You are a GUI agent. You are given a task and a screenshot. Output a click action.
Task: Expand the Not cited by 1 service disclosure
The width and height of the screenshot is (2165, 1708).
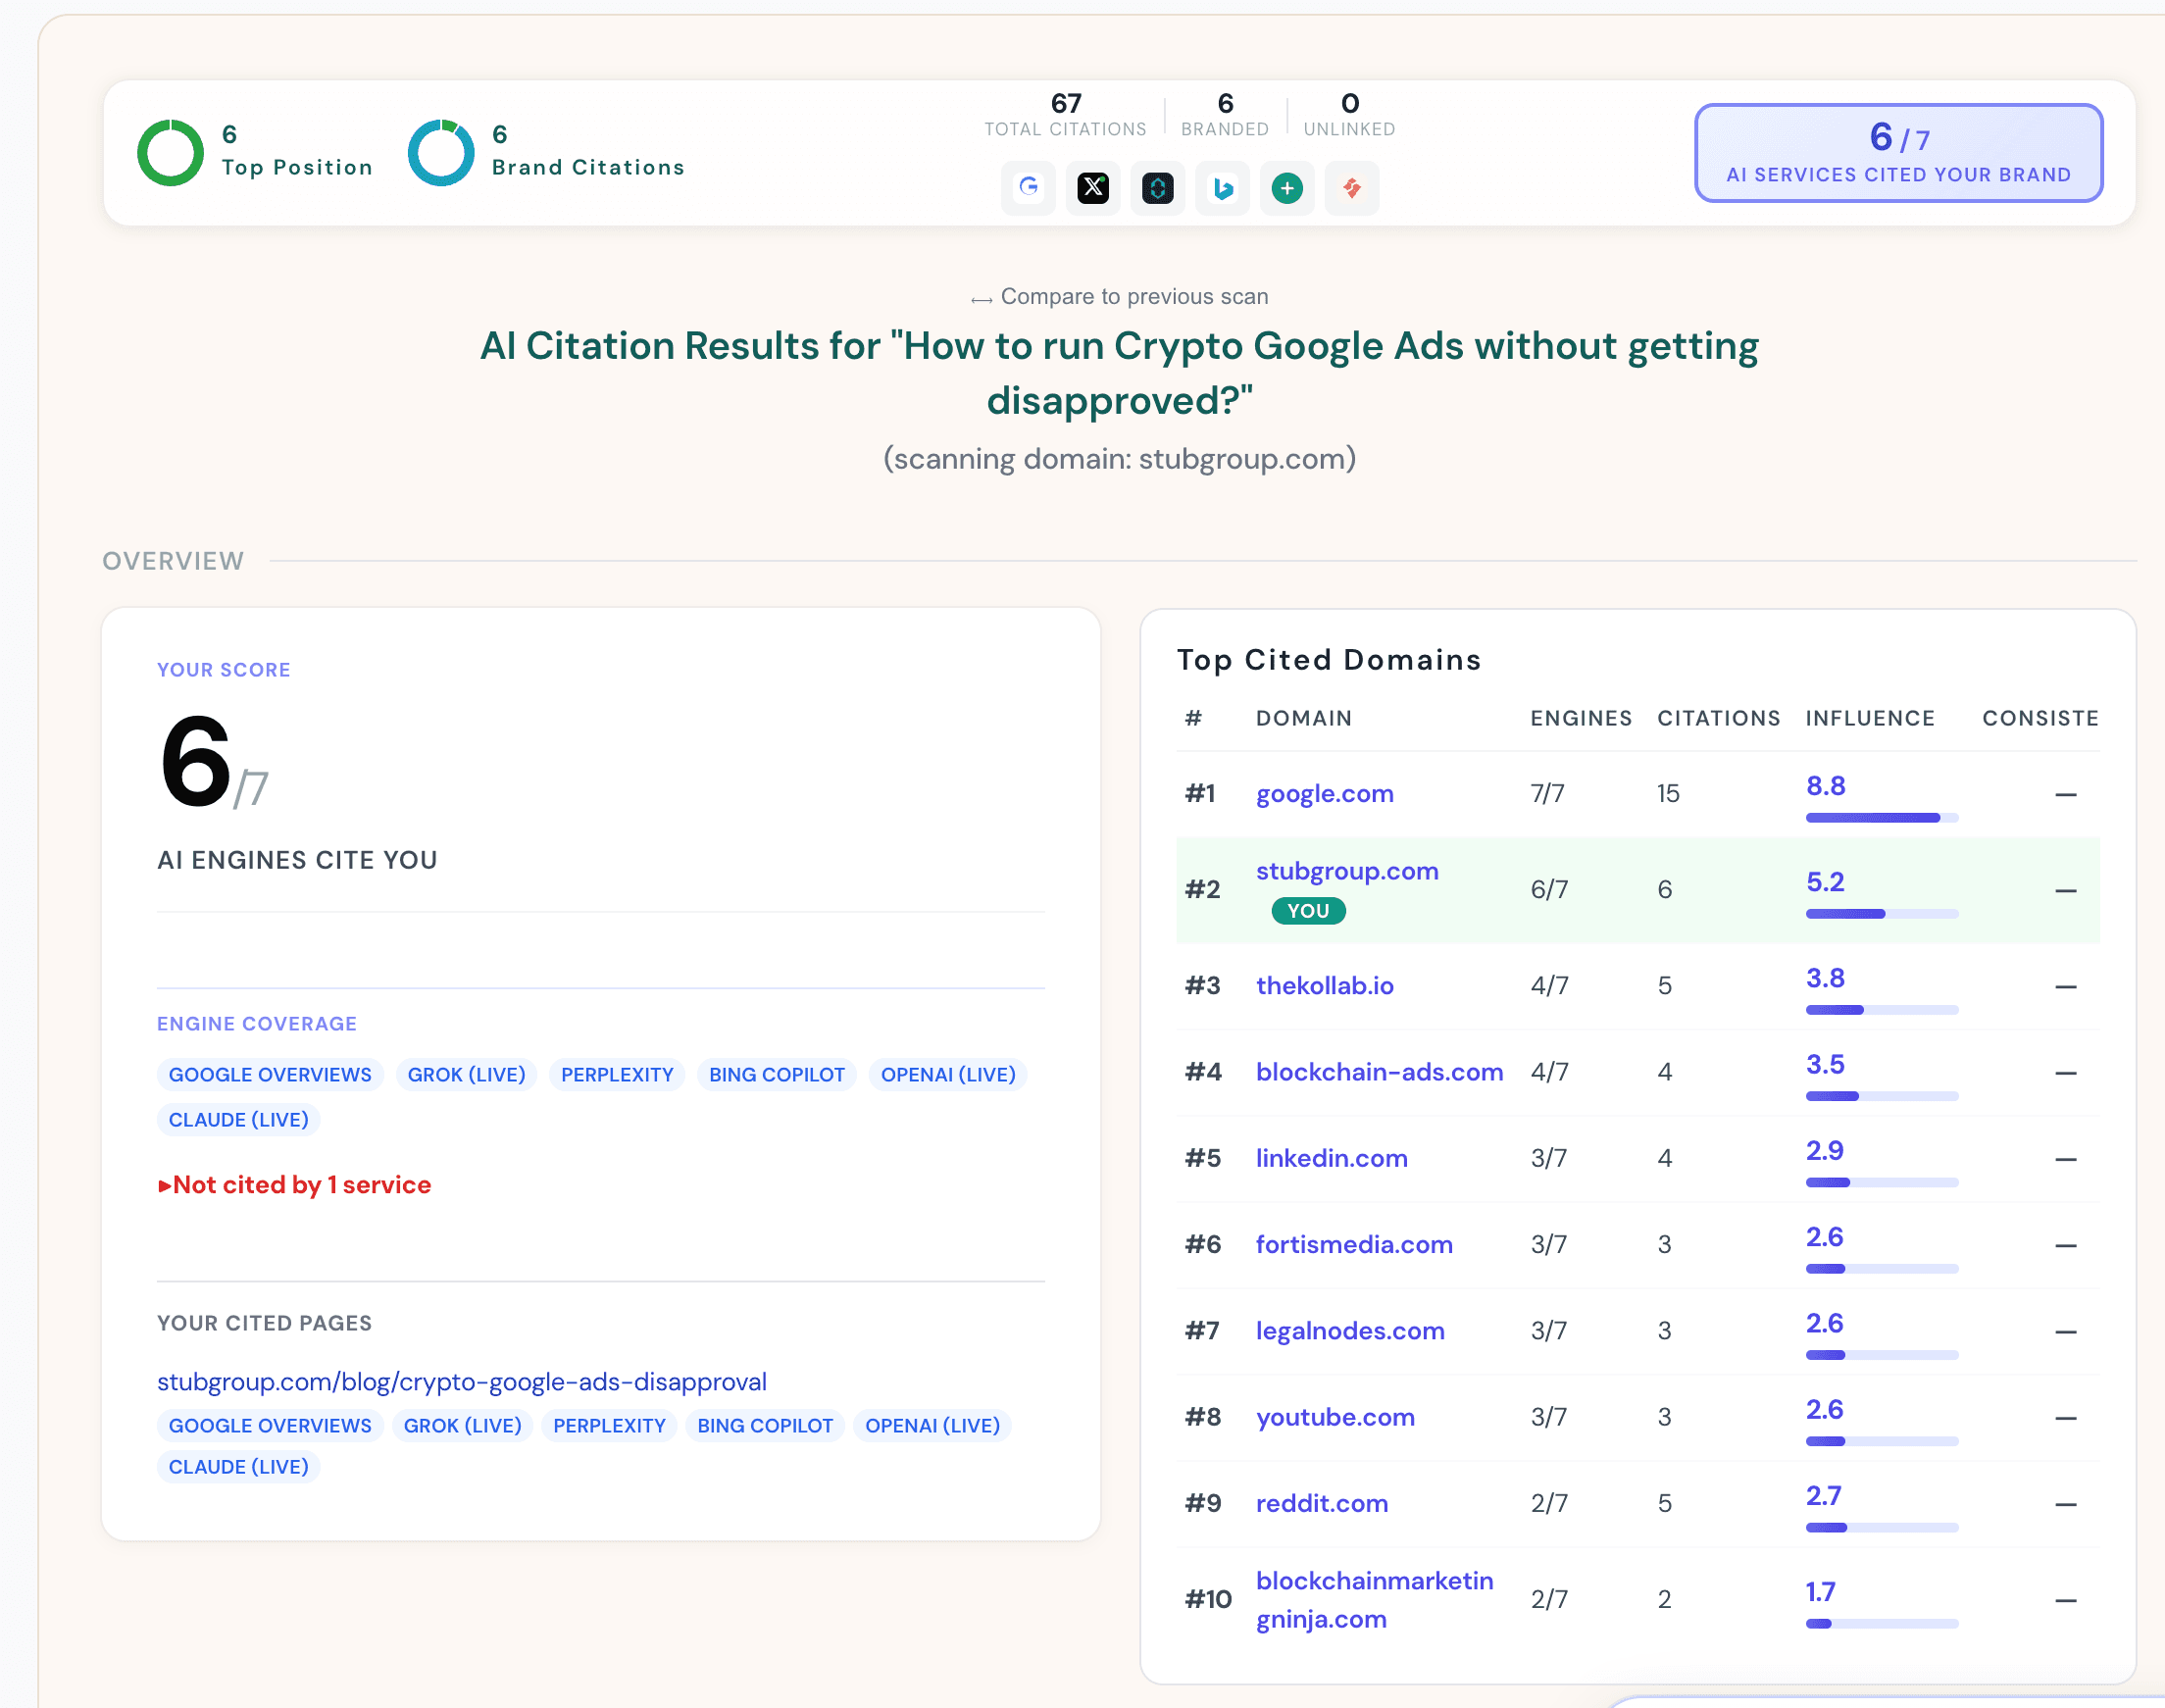(294, 1185)
